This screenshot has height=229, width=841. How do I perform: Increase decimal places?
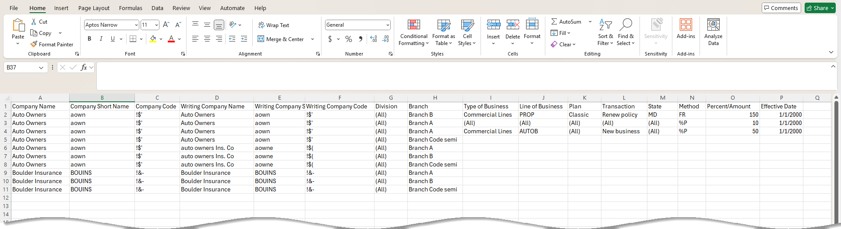(374, 39)
